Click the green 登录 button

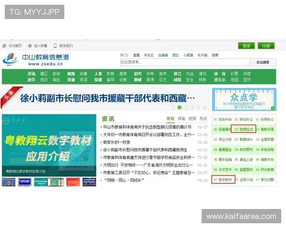pyautogui.click(x=246, y=46)
